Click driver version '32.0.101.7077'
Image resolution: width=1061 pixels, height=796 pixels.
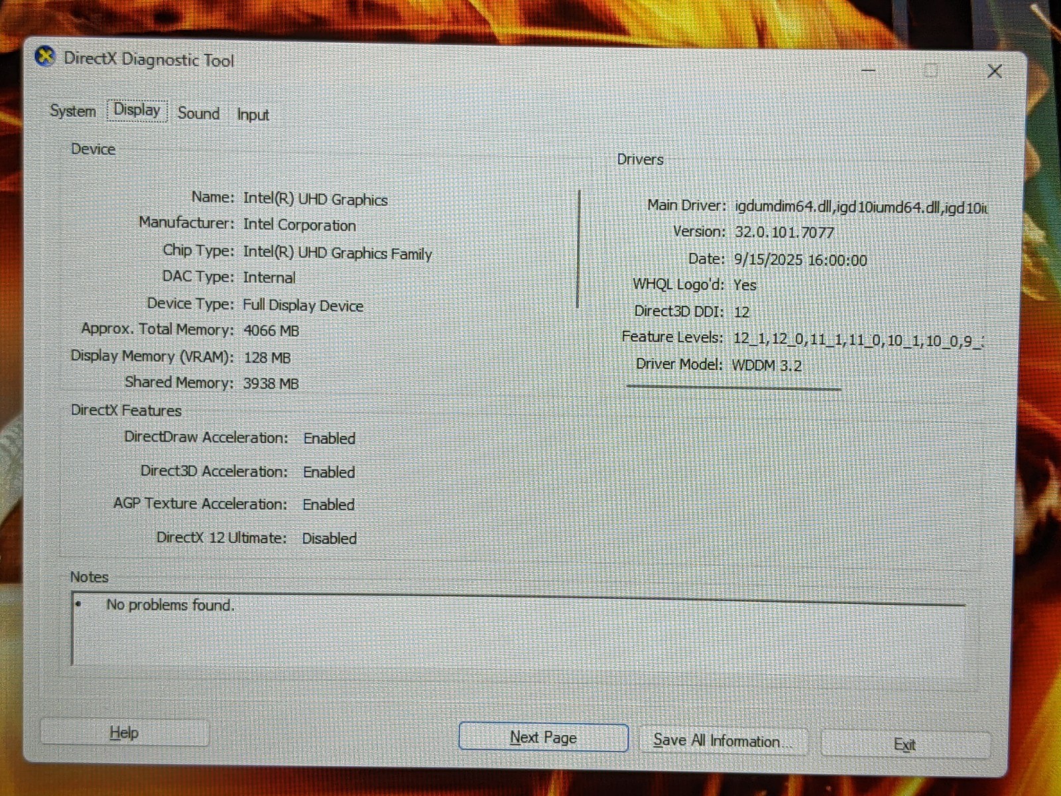pyautogui.click(x=784, y=232)
